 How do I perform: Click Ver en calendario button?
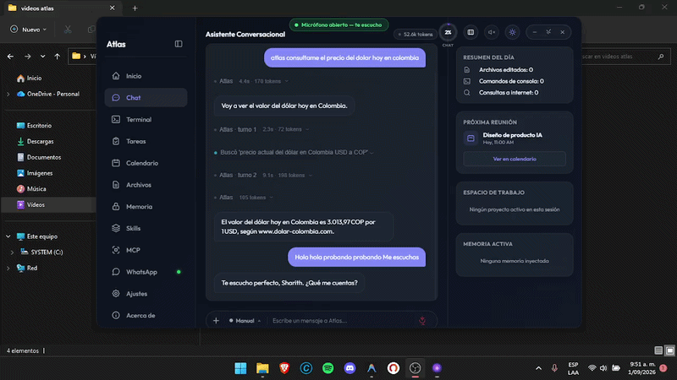(515, 159)
